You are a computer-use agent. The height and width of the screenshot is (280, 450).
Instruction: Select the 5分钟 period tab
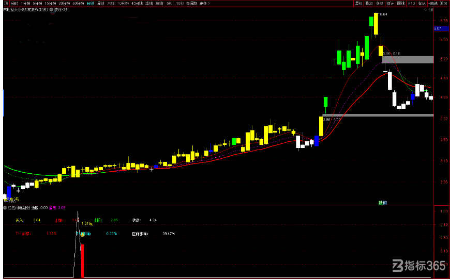click(37, 4)
